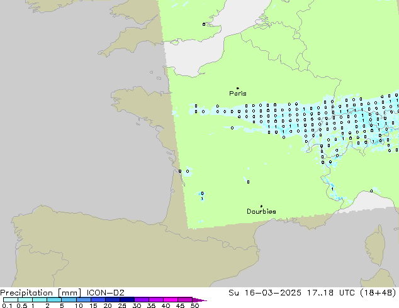Click the '50' legend value
Image resolution: width=399 pixels, height=308 pixels.
(x=194, y=305)
